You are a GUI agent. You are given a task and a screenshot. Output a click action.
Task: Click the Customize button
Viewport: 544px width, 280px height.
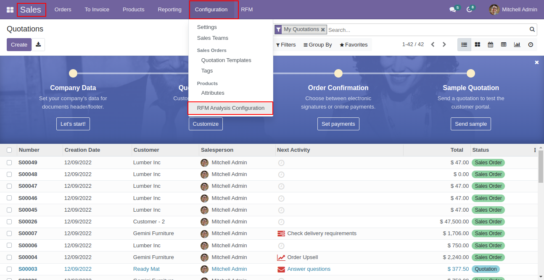click(206, 124)
